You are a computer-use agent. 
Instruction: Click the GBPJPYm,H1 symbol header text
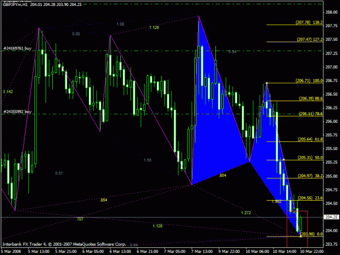tap(15, 4)
